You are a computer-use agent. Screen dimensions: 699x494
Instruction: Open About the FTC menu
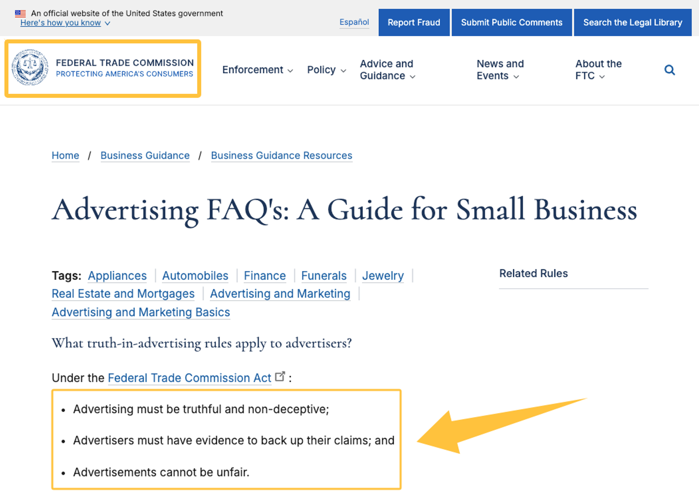[x=598, y=70]
